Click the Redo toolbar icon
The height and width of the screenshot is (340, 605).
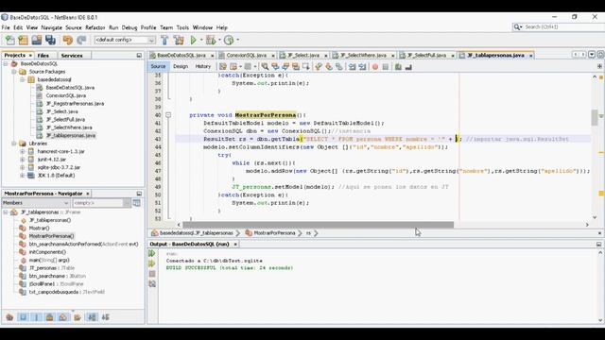coord(81,40)
